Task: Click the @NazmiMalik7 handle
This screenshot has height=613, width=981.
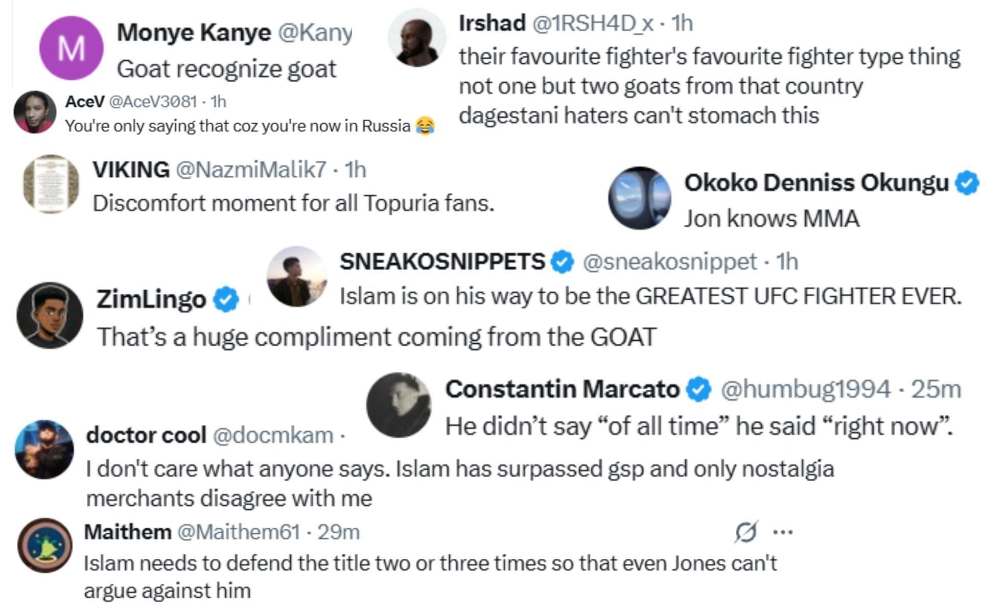Action: coord(251,170)
